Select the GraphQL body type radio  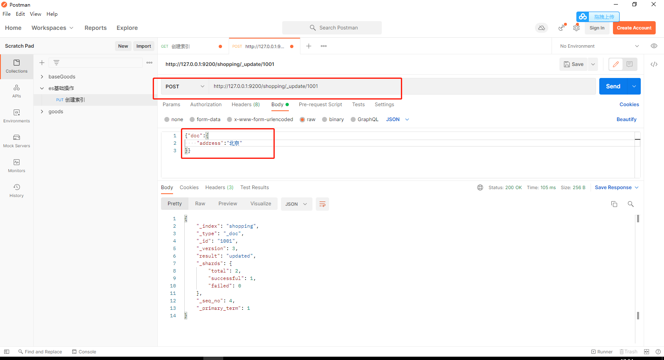click(353, 119)
